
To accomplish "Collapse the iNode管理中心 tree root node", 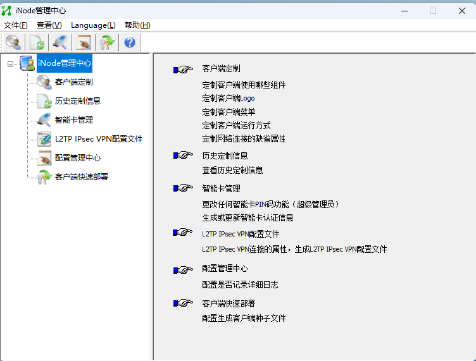I will [x=10, y=64].
